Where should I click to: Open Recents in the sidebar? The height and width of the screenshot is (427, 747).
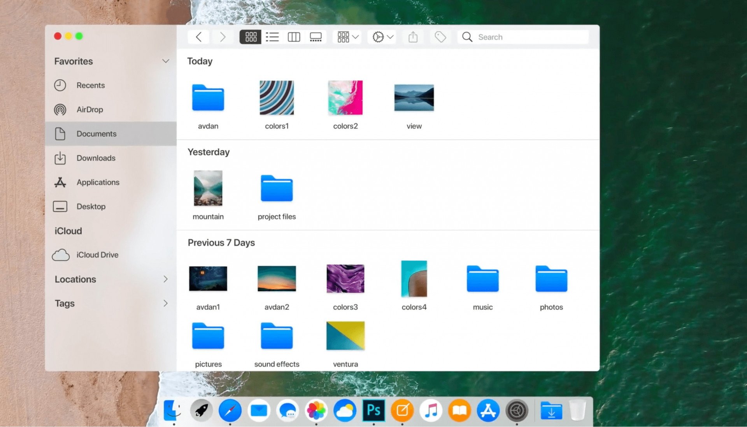111,85
